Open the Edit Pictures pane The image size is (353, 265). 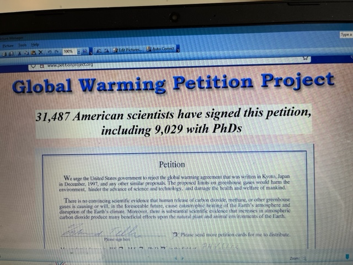click(x=127, y=50)
